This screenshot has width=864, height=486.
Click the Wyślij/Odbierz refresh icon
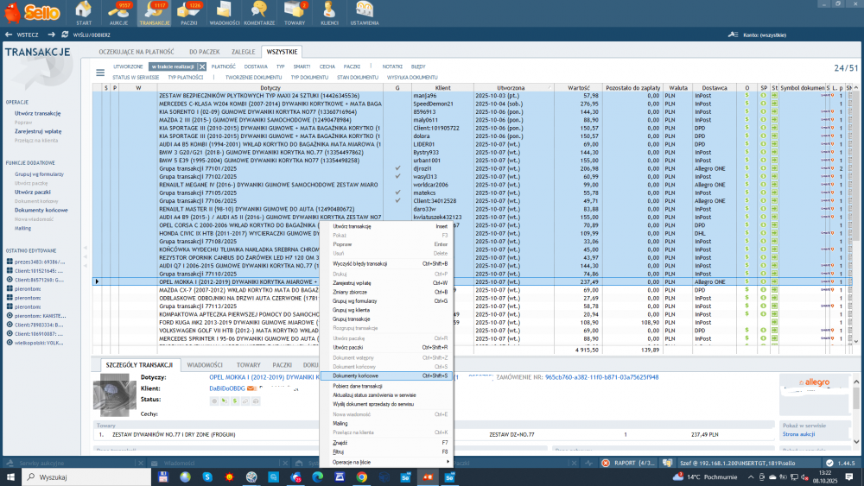click(65, 35)
